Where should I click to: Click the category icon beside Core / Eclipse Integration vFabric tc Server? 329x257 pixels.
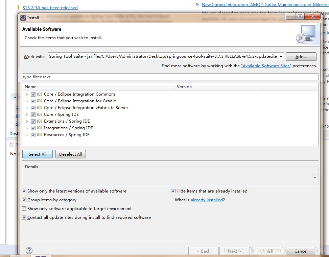click(x=40, y=107)
